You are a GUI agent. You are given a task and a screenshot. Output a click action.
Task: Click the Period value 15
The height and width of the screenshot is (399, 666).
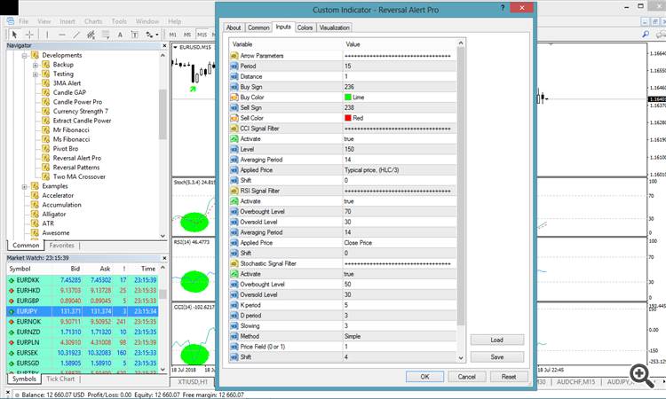pyautogui.click(x=348, y=66)
